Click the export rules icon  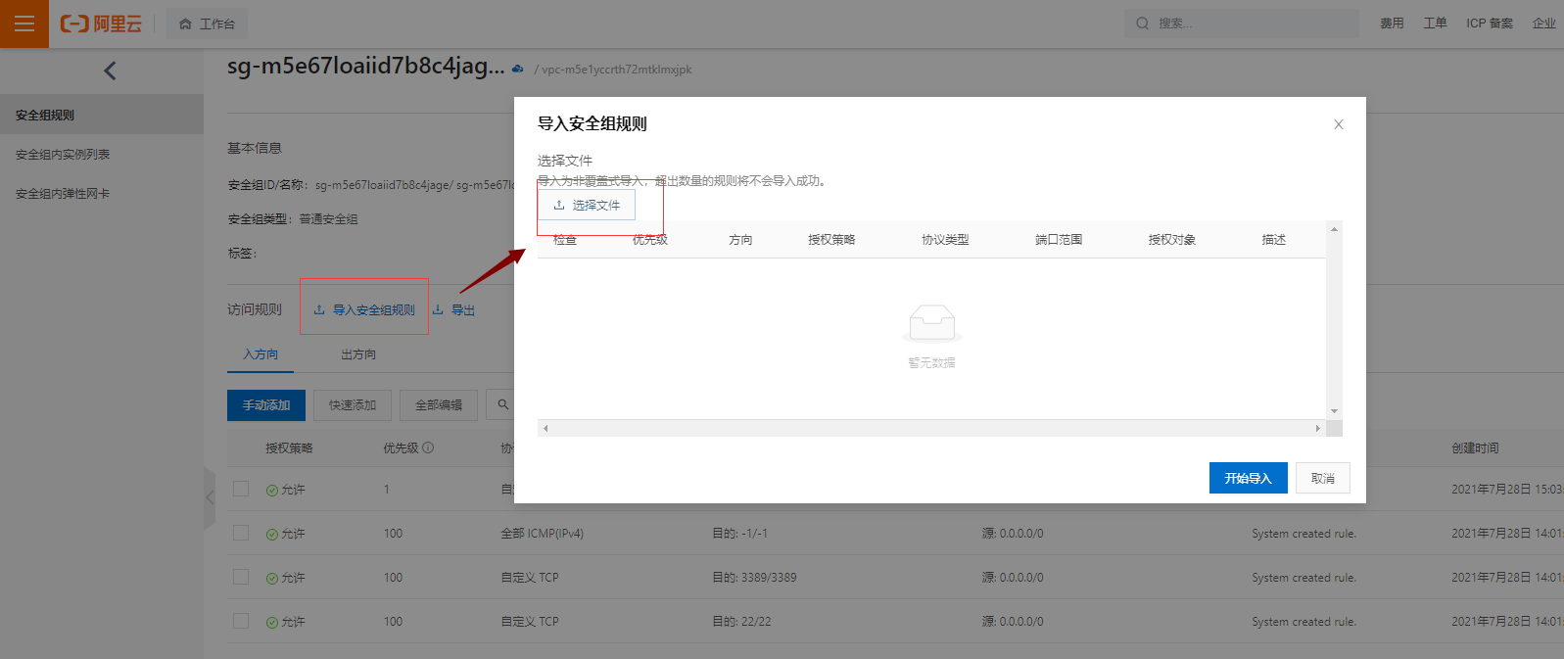point(439,309)
